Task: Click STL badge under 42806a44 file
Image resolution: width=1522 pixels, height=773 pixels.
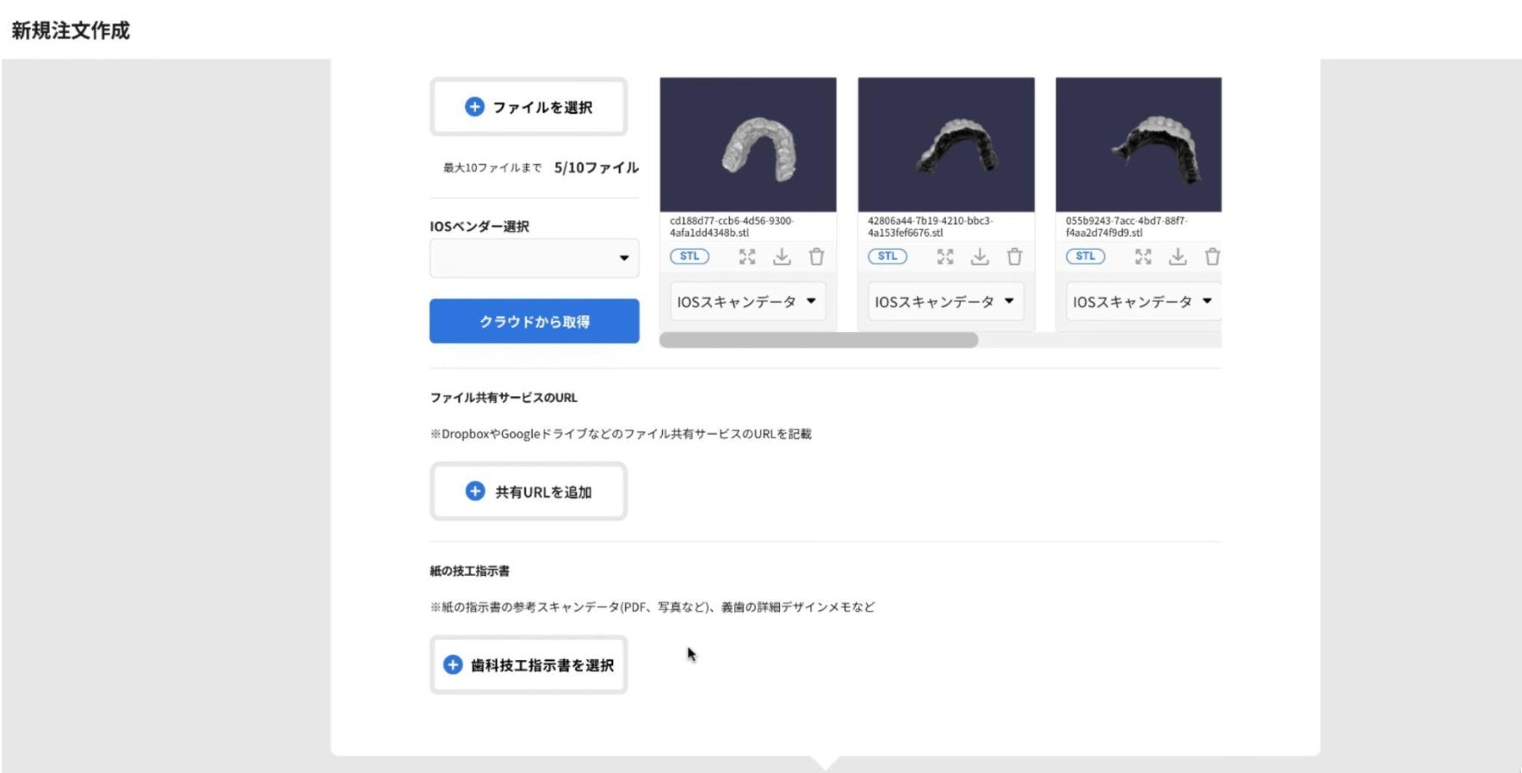Action: tap(888, 257)
